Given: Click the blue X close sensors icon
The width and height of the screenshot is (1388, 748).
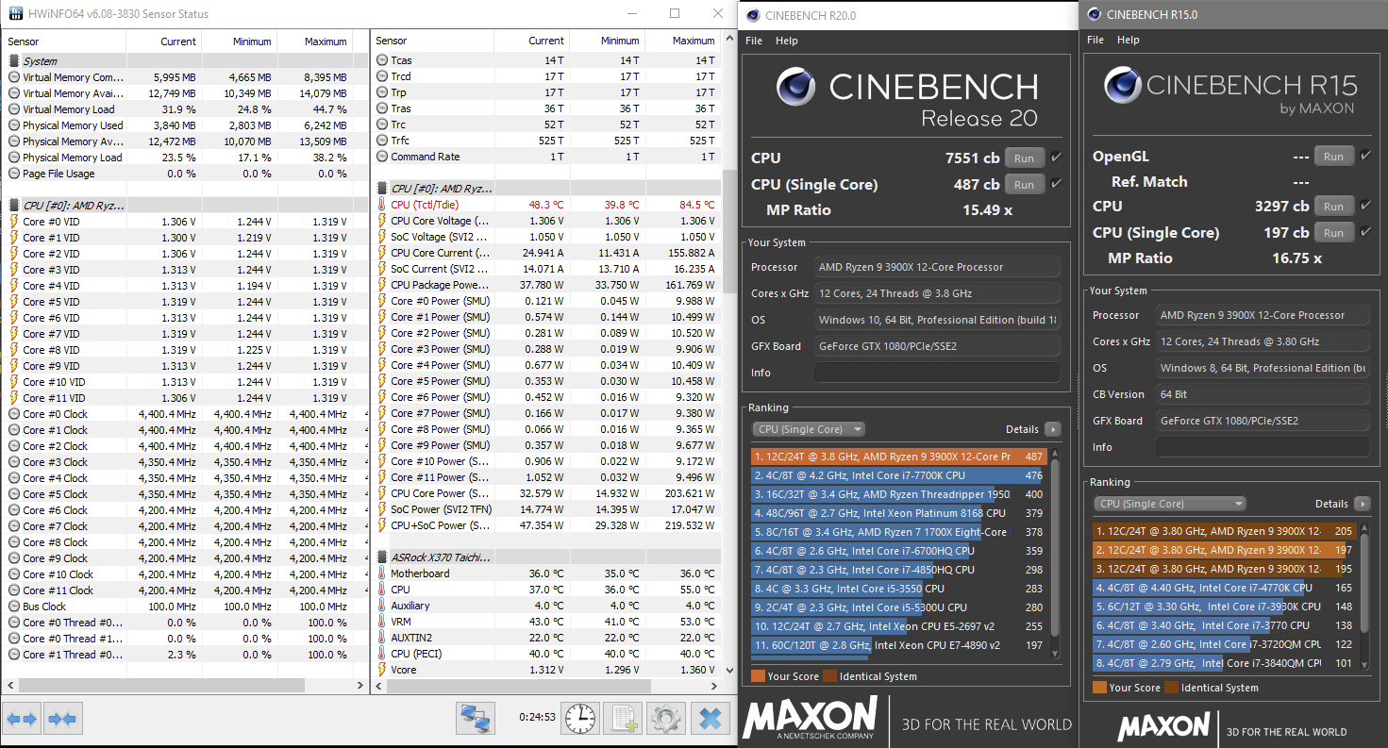Looking at the screenshot, I should click(710, 719).
